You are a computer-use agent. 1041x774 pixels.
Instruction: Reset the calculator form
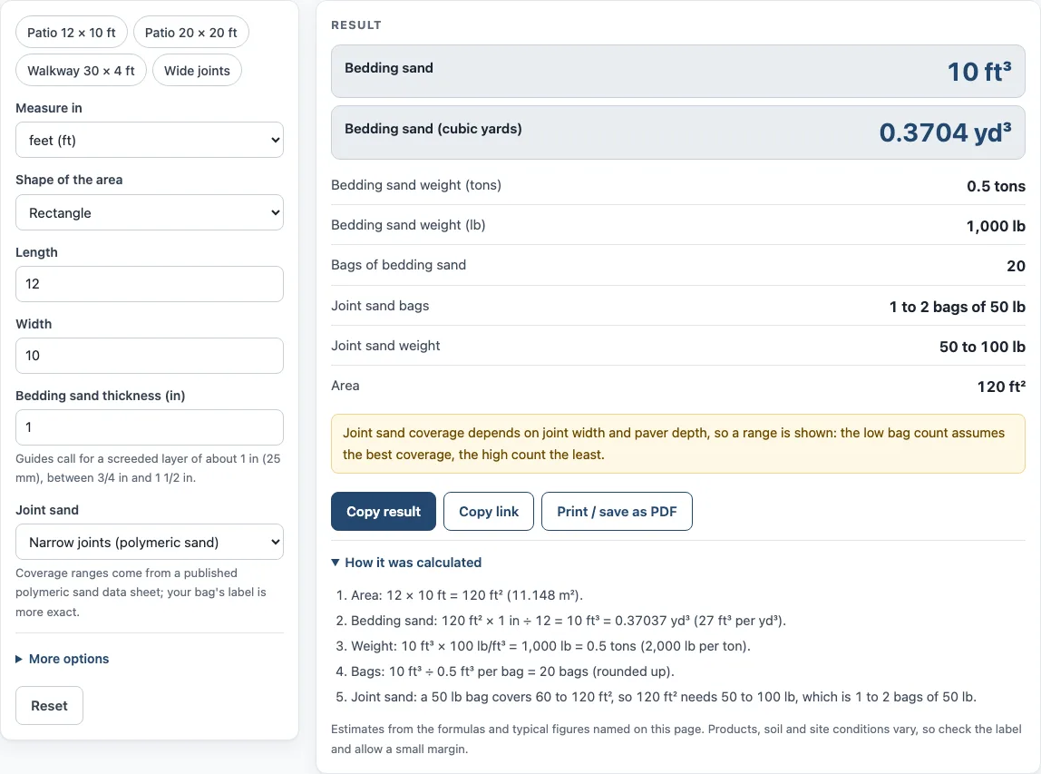(49, 706)
